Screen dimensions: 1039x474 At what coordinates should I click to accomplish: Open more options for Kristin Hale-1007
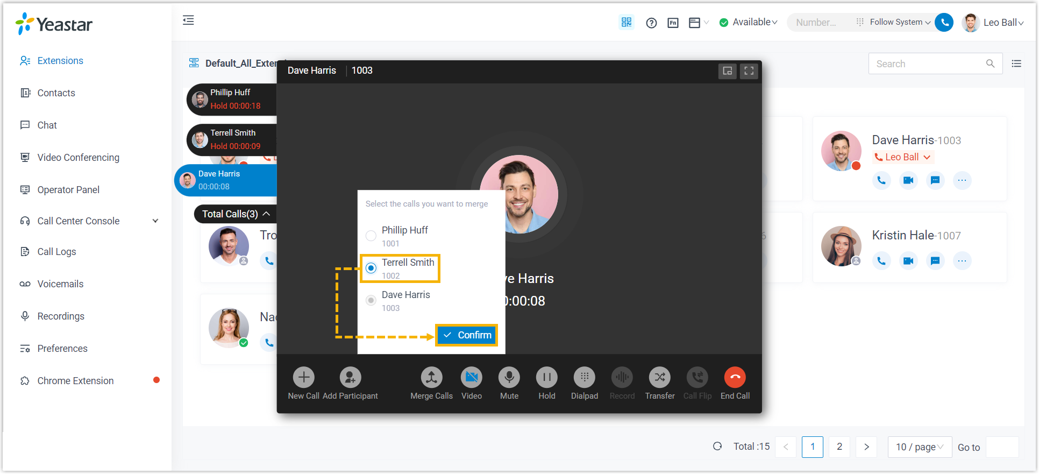tap(962, 261)
